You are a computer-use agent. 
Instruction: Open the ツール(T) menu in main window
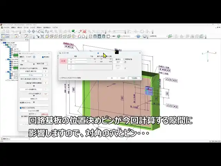point(32,28)
